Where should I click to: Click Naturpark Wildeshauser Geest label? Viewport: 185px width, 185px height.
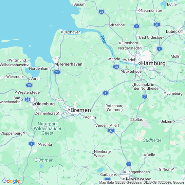click(x=48, y=128)
